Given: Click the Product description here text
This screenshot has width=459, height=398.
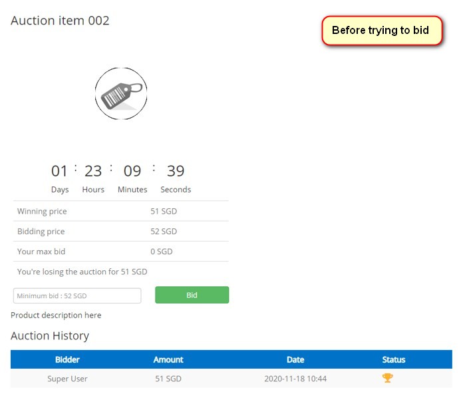Looking at the screenshot, I should tap(56, 315).
